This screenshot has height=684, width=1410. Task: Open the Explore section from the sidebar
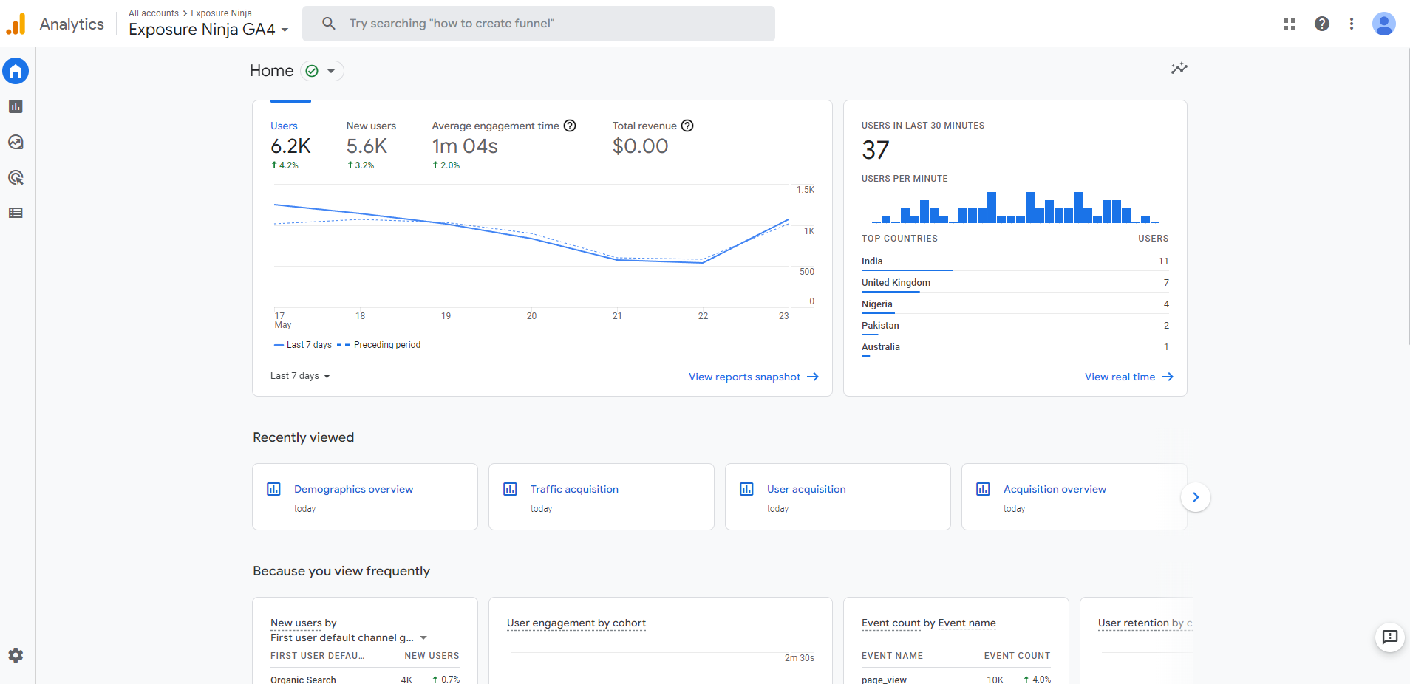pyautogui.click(x=16, y=142)
